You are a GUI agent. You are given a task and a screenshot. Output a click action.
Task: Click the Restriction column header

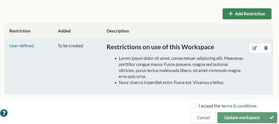[x=20, y=31]
